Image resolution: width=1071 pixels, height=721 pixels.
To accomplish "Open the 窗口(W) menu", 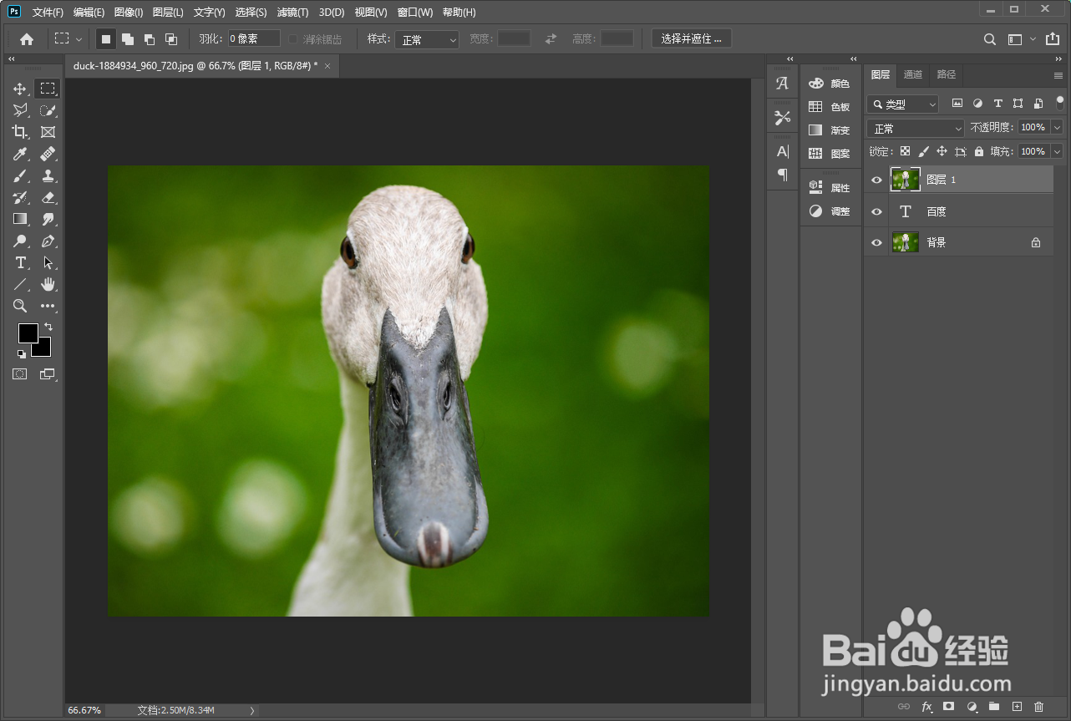I will click(x=415, y=13).
